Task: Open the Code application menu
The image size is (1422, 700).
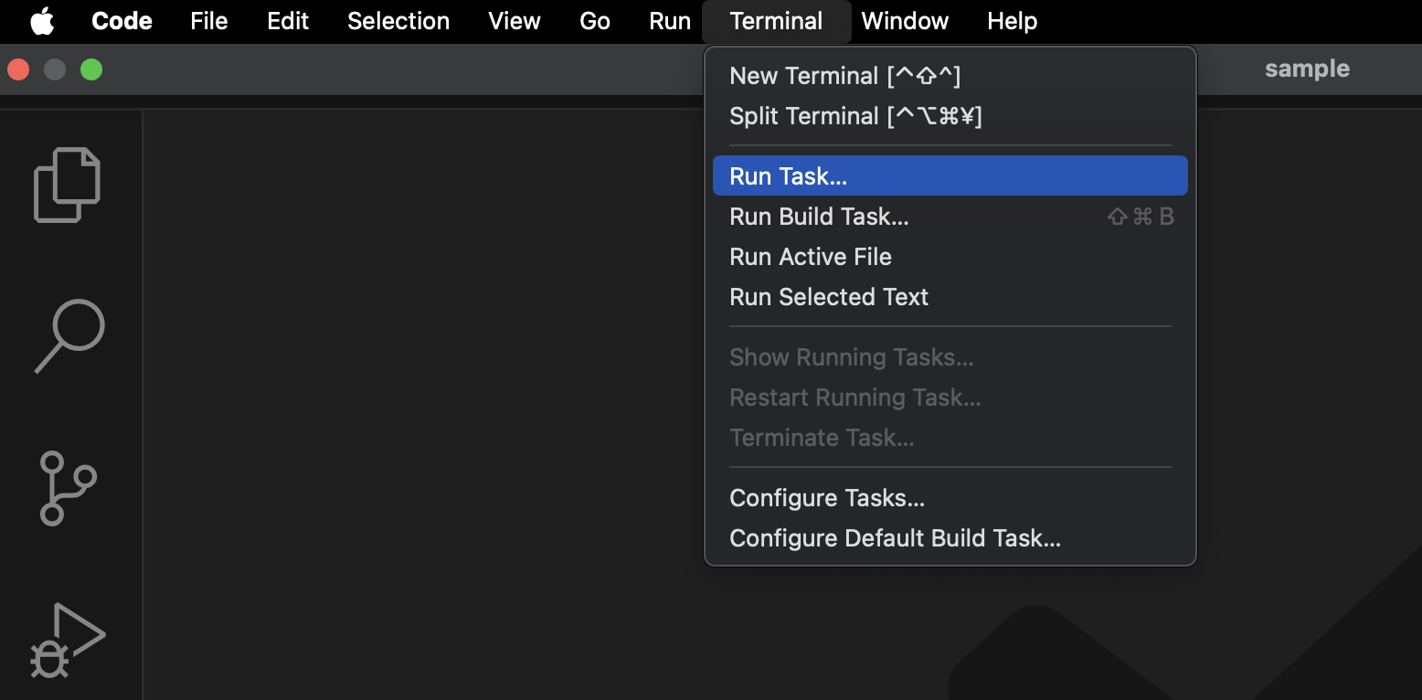Action: (x=121, y=20)
